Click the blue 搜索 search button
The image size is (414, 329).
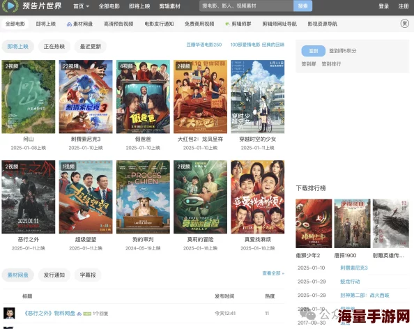[303, 6]
